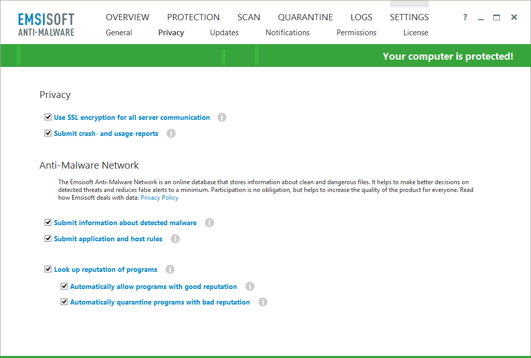Select the Settings section
Viewport: 531px width, 358px height.
[410, 17]
